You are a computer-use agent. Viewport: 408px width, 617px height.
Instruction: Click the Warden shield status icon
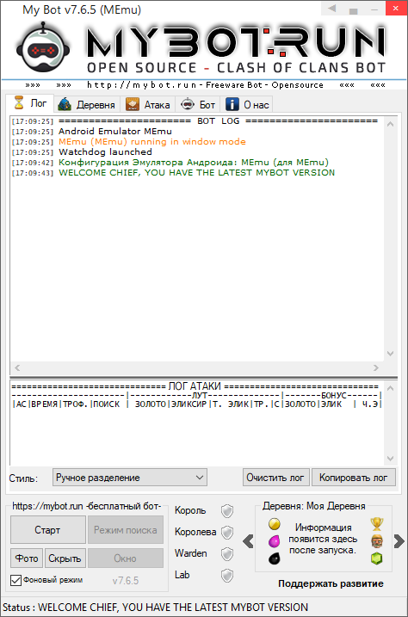227,554
